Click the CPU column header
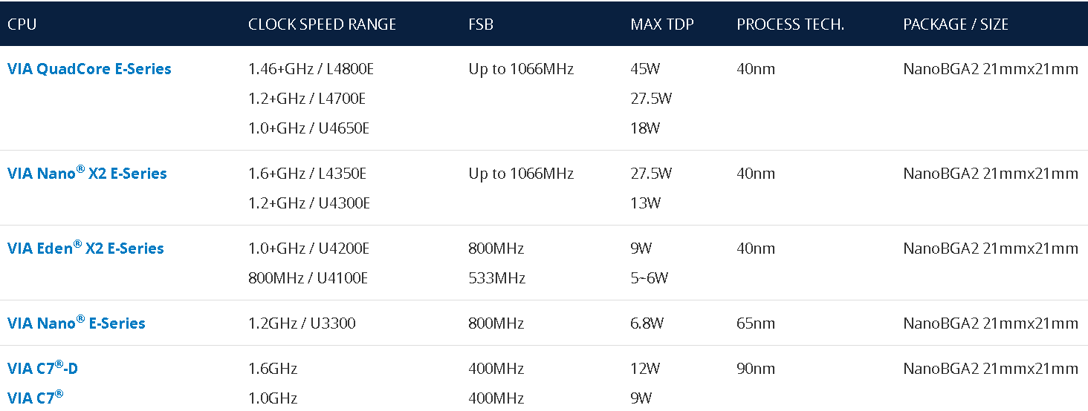This screenshot has height=411, width=1088. 22,24
